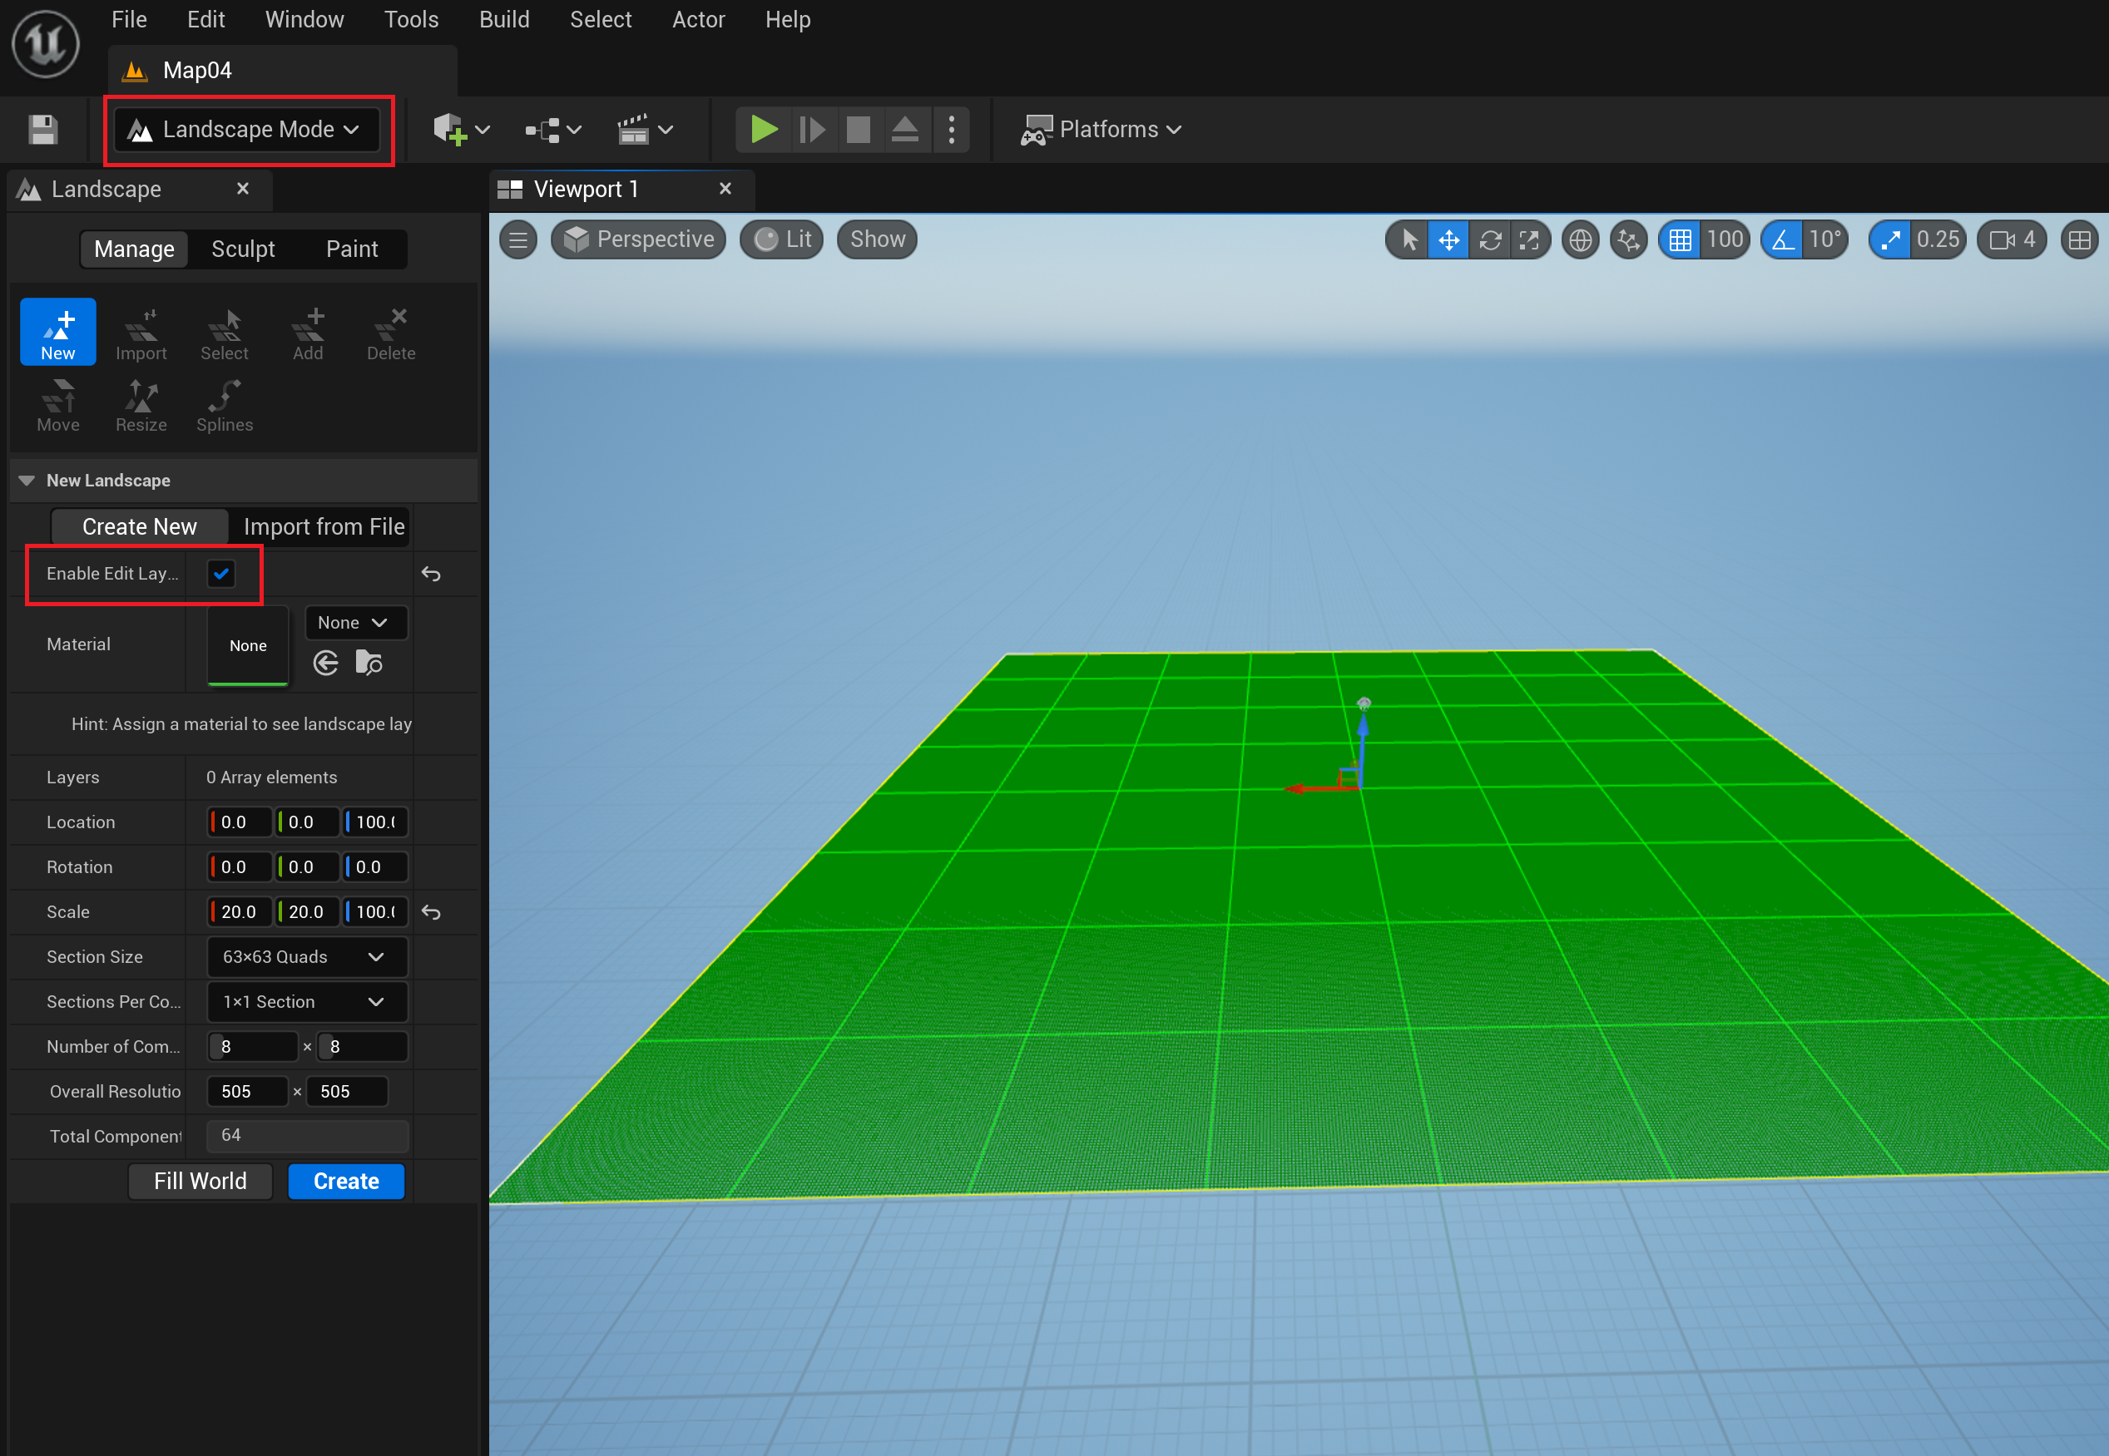Screen dimensions: 2109x1456
Task: Open the Build menu
Action: click(x=504, y=19)
